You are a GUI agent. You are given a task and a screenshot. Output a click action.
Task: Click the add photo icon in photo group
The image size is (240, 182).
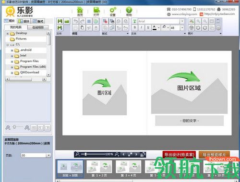(x=192, y=21)
